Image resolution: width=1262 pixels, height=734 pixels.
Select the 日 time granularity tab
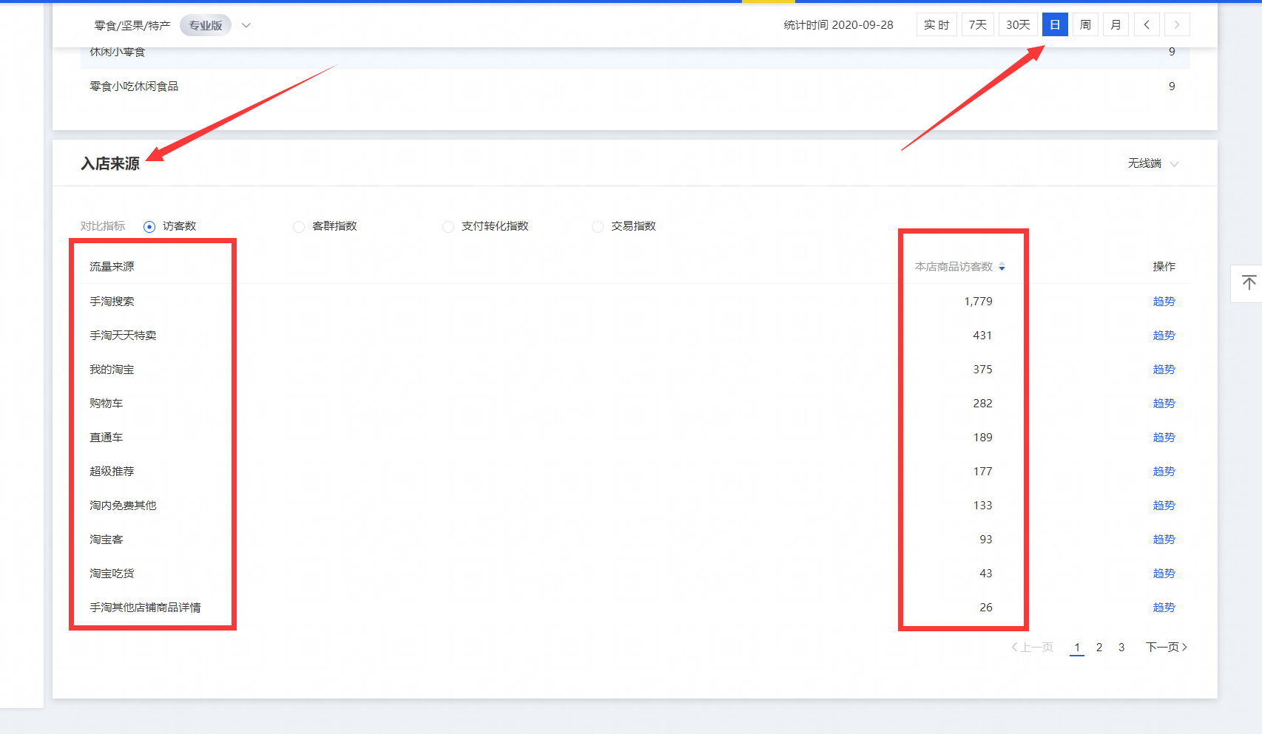[x=1055, y=24]
